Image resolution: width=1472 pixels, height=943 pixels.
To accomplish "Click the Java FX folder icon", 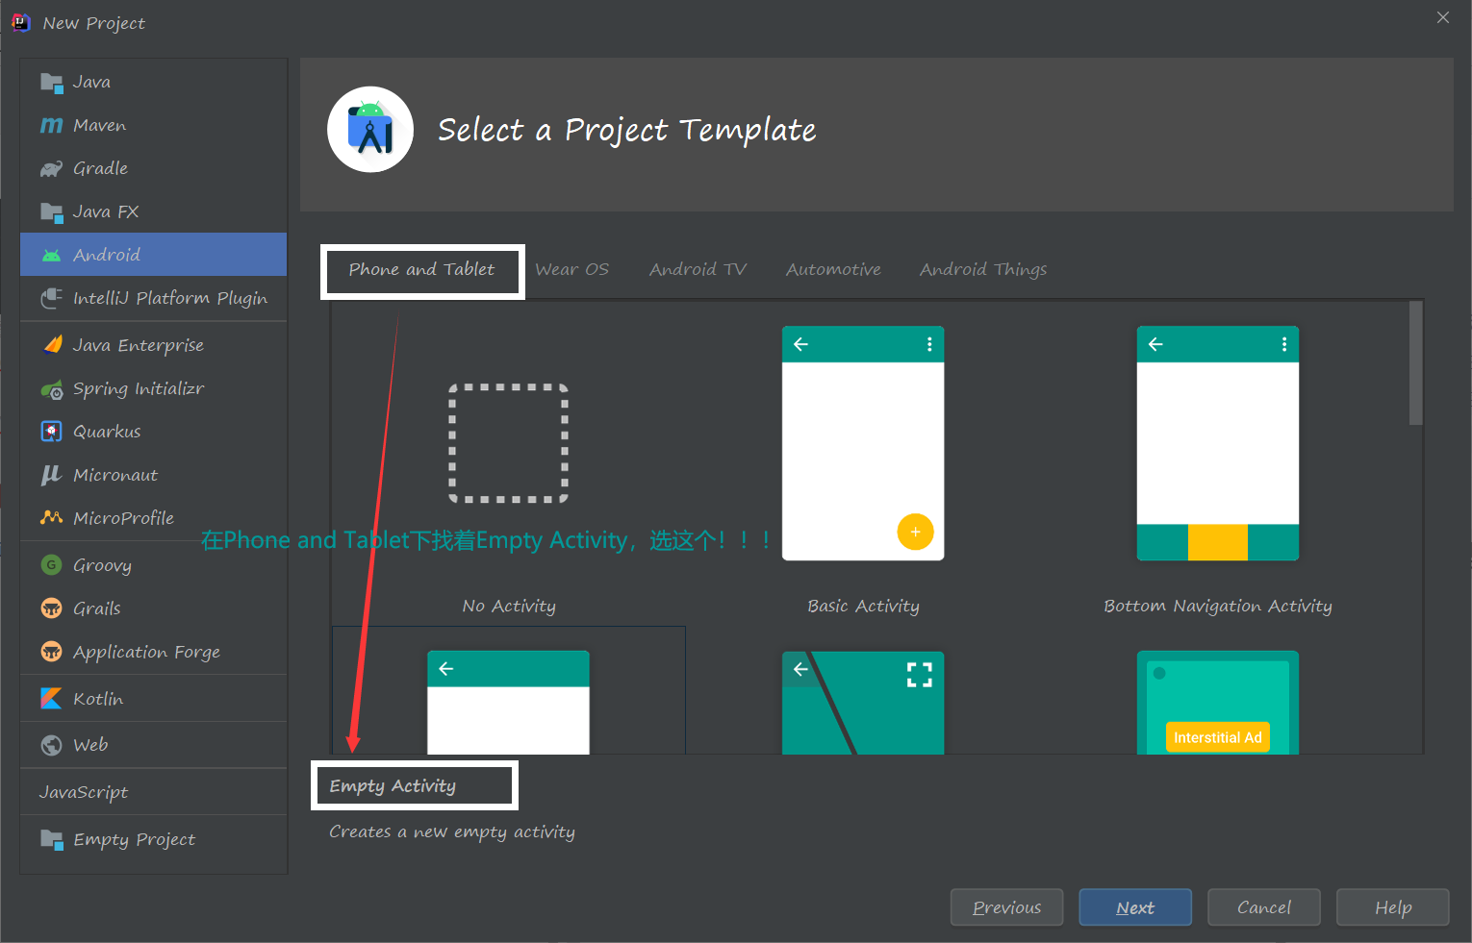I will tap(52, 212).
